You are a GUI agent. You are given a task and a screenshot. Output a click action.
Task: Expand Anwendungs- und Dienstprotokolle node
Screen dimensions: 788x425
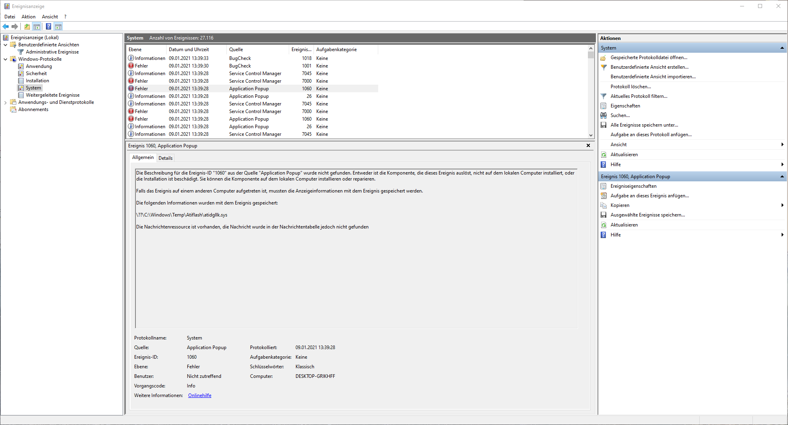(6, 102)
